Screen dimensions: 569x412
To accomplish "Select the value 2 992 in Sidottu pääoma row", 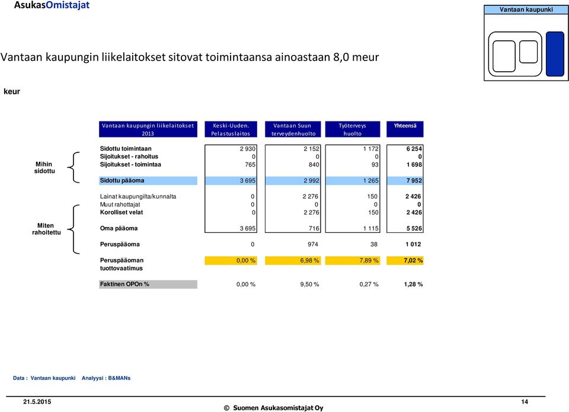I will (311, 180).
